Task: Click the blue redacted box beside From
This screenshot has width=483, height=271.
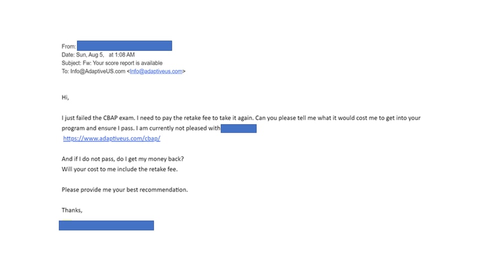Action: point(124,45)
